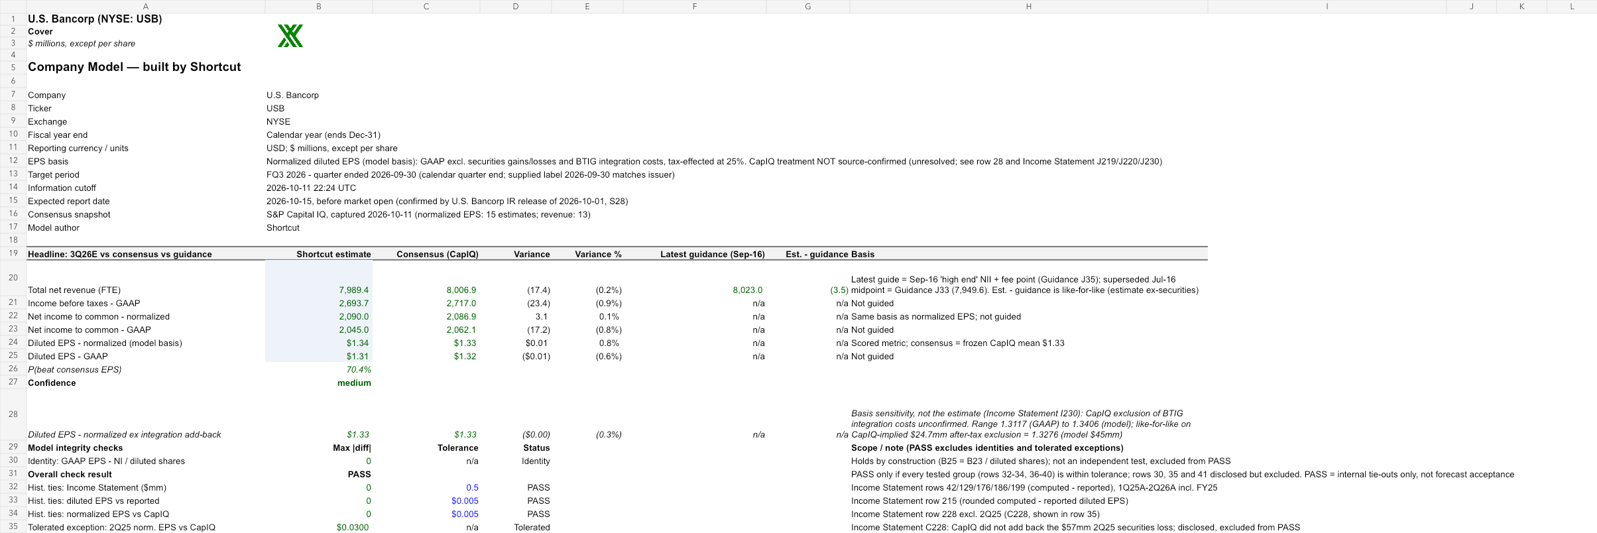The height and width of the screenshot is (533, 1597).
Task: Click the Overall check result 'PASS' cell
Action: (x=359, y=474)
